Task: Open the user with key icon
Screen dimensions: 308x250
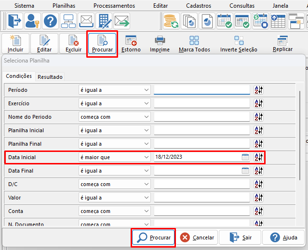Action: (33, 21)
